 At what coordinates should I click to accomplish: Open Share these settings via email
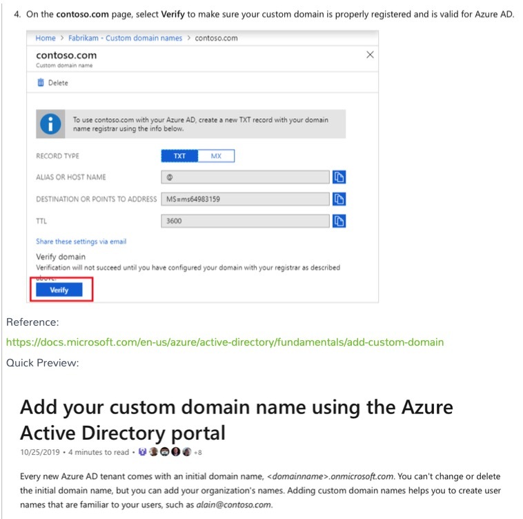click(81, 242)
